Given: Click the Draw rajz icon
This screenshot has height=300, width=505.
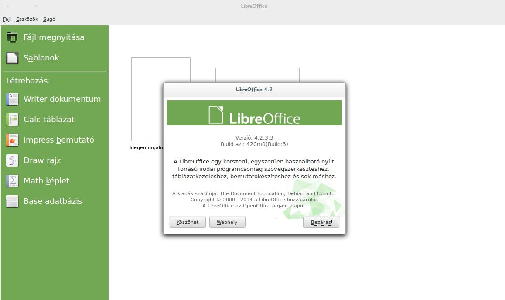Looking at the screenshot, I should click(12, 160).
